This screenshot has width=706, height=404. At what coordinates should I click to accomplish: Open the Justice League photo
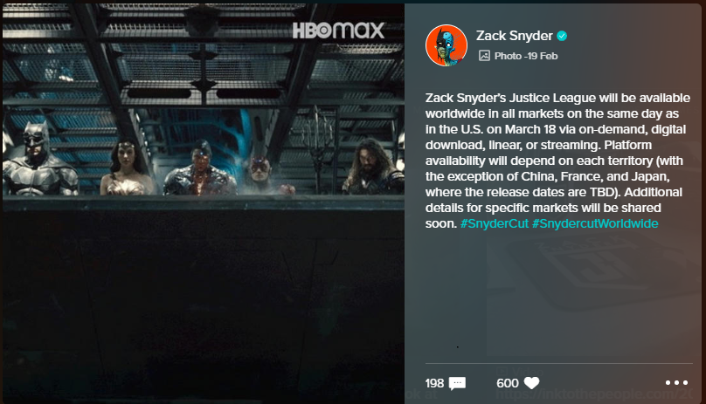coord(204,202)
